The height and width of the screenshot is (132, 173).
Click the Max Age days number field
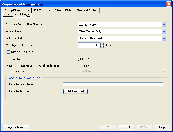(x=89, y=45)
